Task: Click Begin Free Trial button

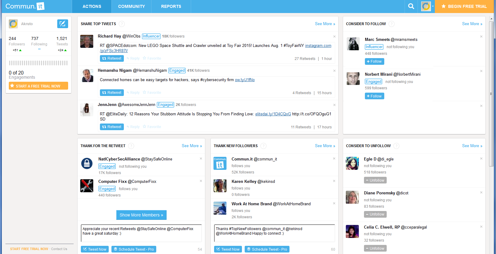Action: [x=464, y=6]
